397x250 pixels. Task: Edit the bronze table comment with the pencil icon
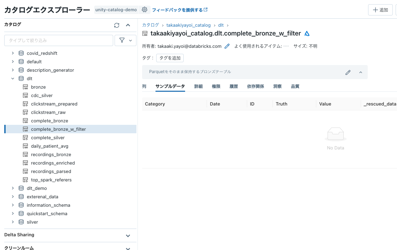[x=348, y=72]
